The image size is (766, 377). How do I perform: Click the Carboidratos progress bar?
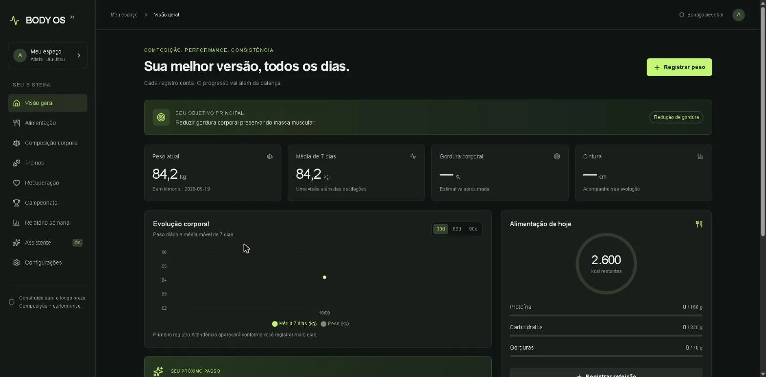click(606, 336)
